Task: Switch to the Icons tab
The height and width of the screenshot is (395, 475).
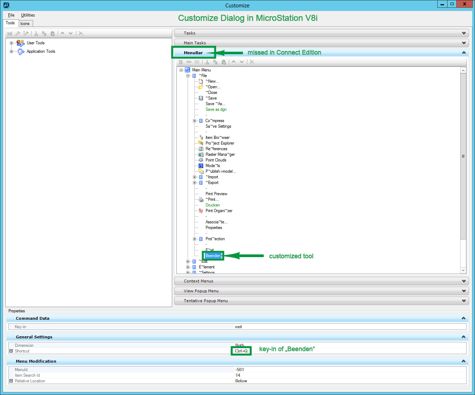Action: coord(25,24)
